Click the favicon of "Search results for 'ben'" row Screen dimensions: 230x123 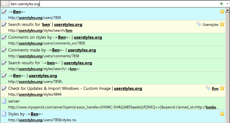[4, 24]
